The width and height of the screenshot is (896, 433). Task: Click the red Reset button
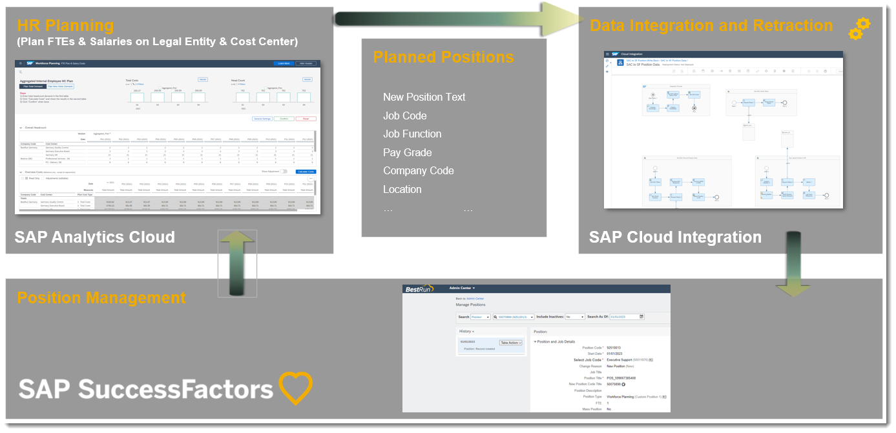[x=306, y=119]
